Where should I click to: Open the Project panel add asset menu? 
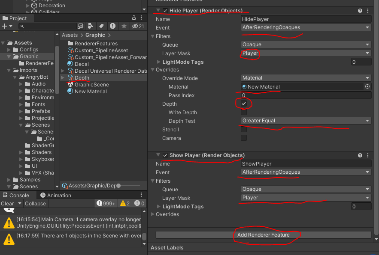point(7,26)
